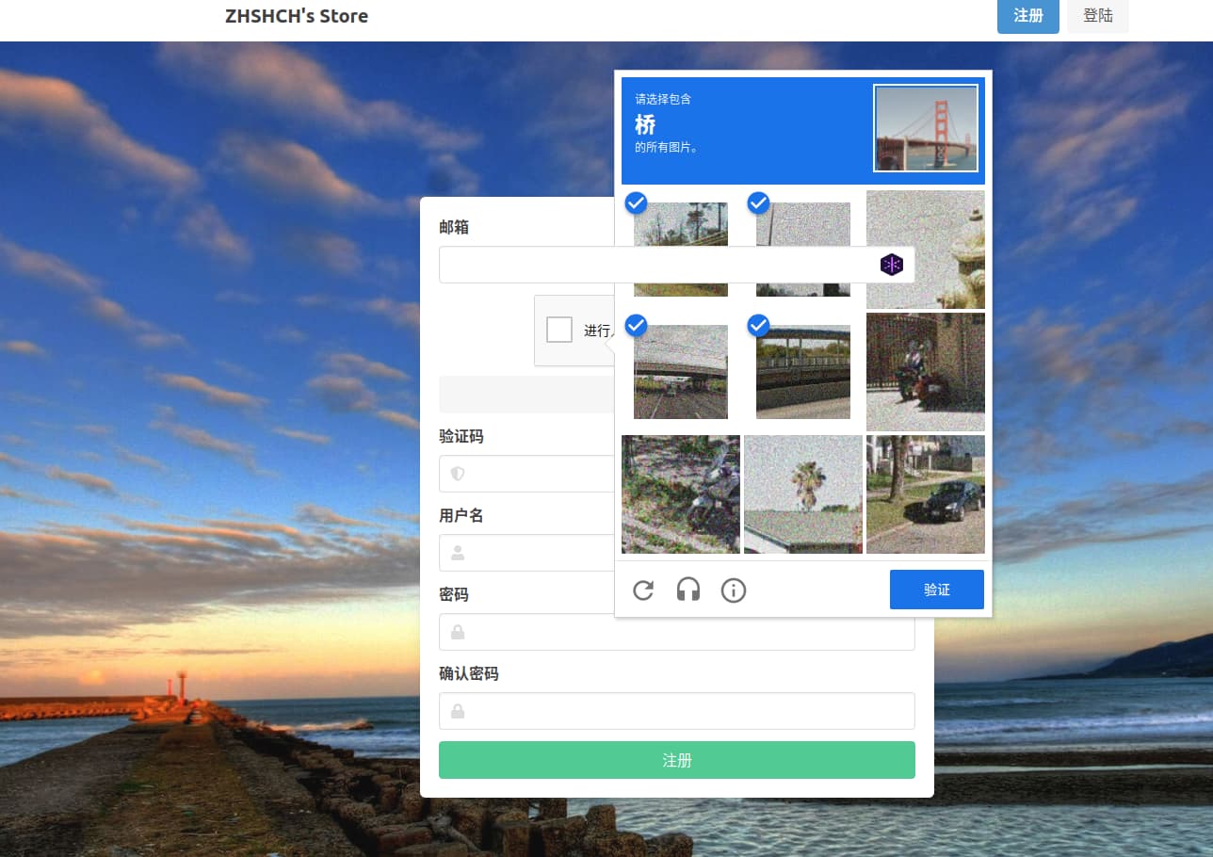Click the lock icon in 确认密码 field
Viewport: 1213px width, 857px height.
point(458,711)
